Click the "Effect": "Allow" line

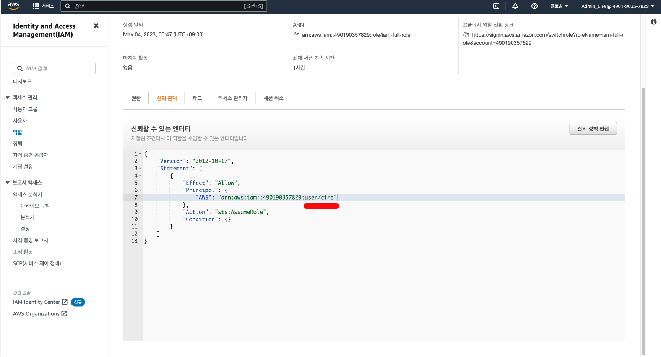tap(211, 183)
